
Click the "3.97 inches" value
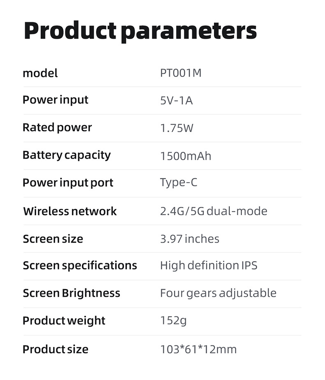[x=190, y=239]
